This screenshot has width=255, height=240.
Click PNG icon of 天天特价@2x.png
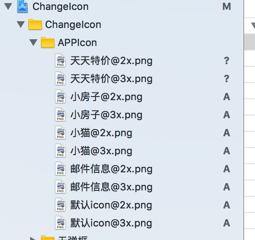(x=60, y=60)
